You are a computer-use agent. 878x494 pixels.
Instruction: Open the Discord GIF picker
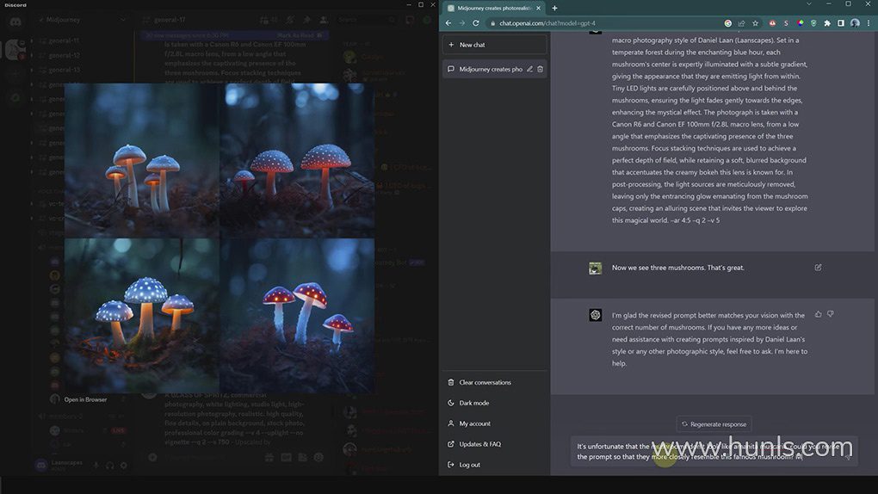[286, 458]
